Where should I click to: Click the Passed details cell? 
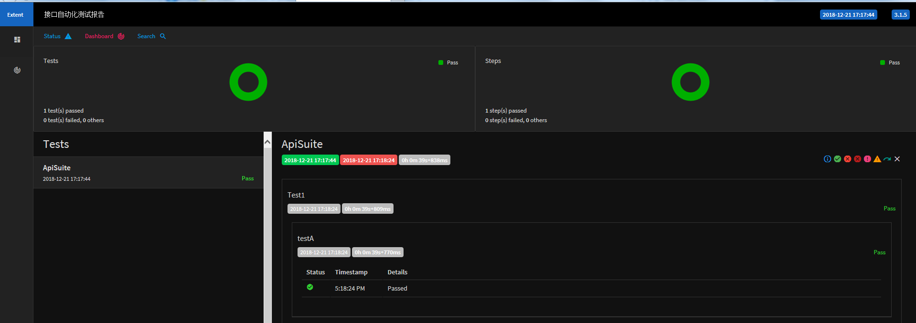pyautogui.click(x=397, y=289)
